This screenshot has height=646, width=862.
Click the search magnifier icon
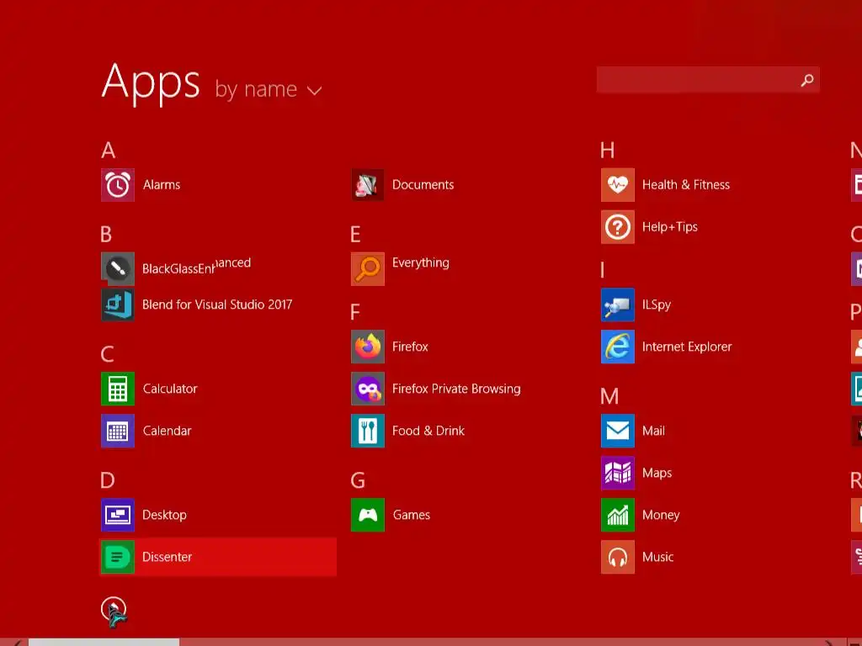[807, 80]
